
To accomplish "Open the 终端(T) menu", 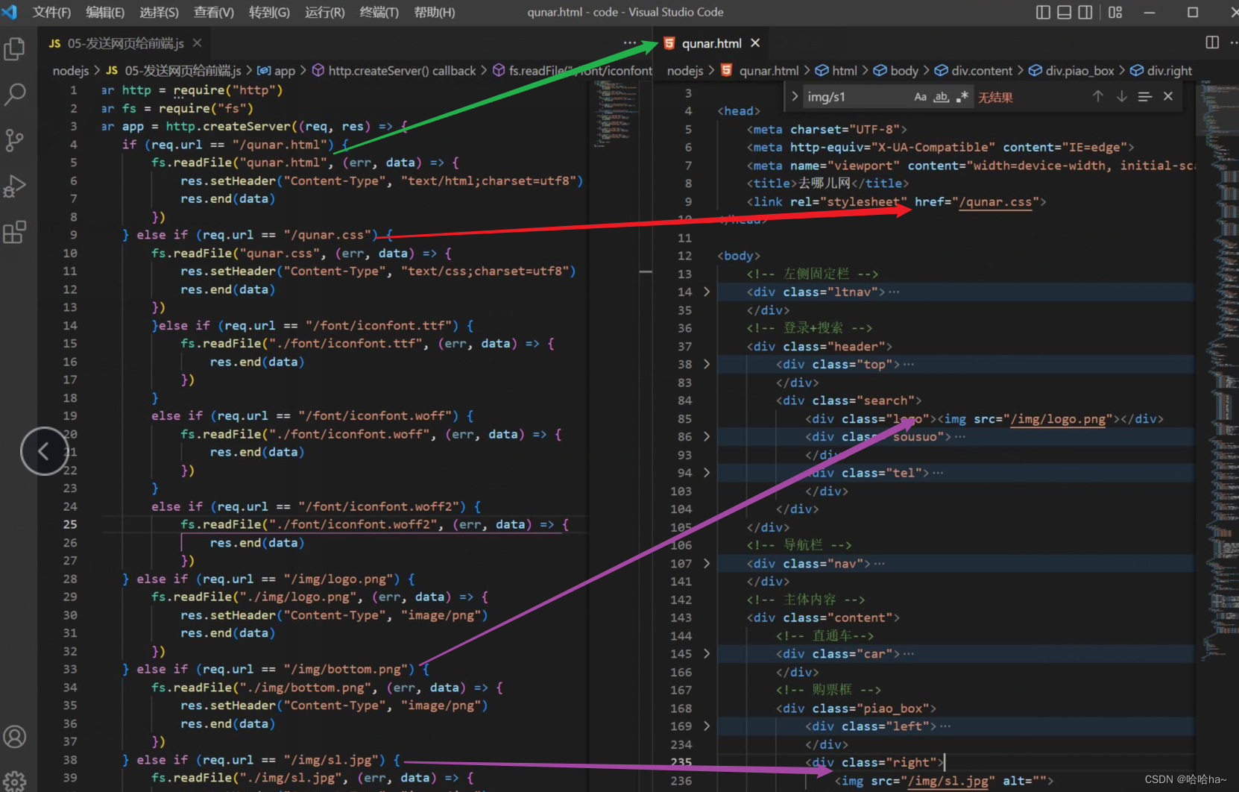I will coord(379,12).
